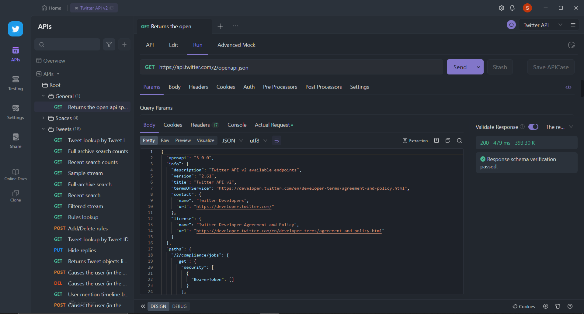Open APIs section in sidebar
The height and width of the screenshot is (314, 584).
[x=16, y=54]
